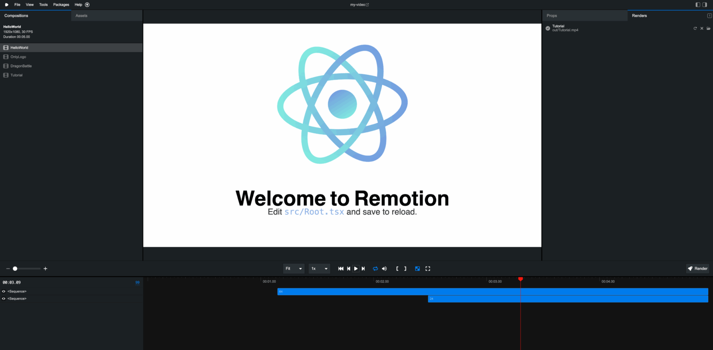
Task: Switch to the Assets tab
Action: 81,16
